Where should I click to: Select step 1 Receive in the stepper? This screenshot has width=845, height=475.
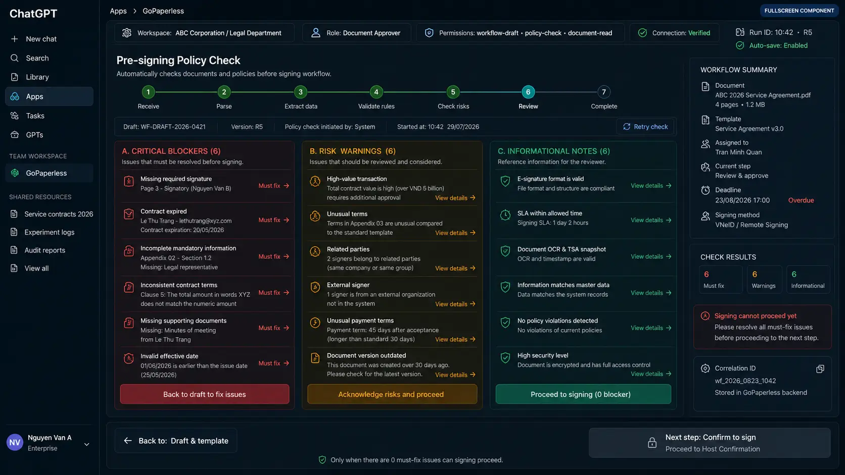tap(148, 92)
